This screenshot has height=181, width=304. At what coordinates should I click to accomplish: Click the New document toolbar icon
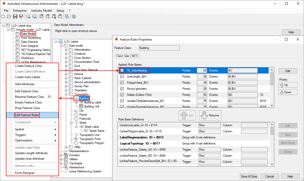pos(3,17)
